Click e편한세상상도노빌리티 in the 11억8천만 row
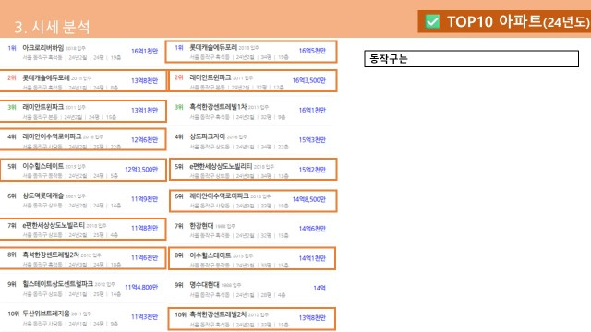 click(54, 225)
